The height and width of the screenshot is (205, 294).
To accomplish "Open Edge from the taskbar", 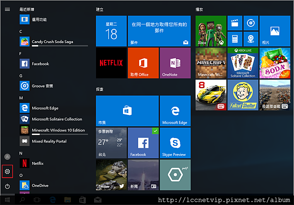I will 53,200.
